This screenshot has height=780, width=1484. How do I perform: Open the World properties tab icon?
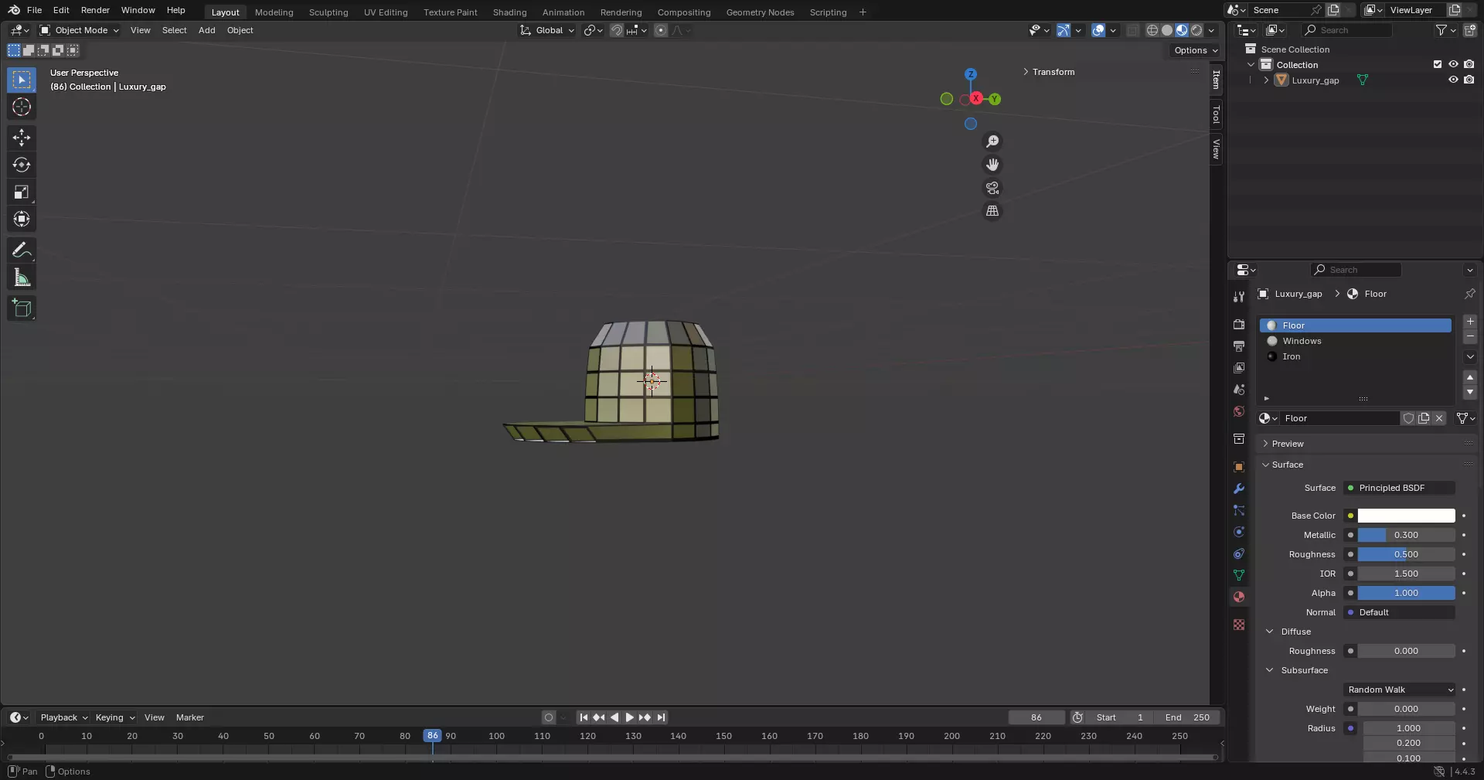pyautogui.click(x=1239, y=411)
